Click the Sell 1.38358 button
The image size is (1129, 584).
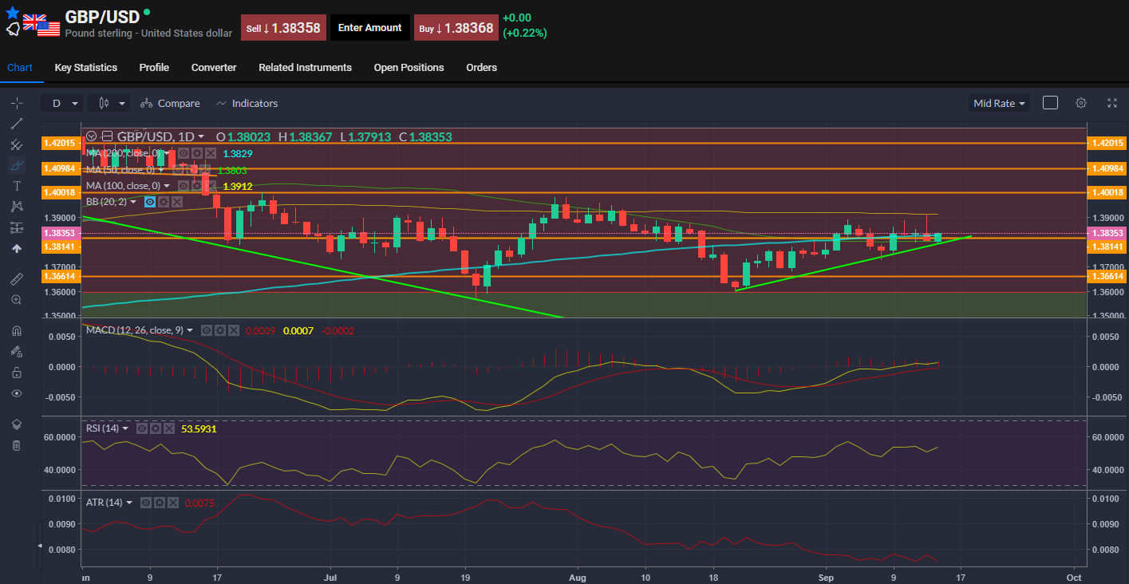pyautogui.click(x=283, y=28)
